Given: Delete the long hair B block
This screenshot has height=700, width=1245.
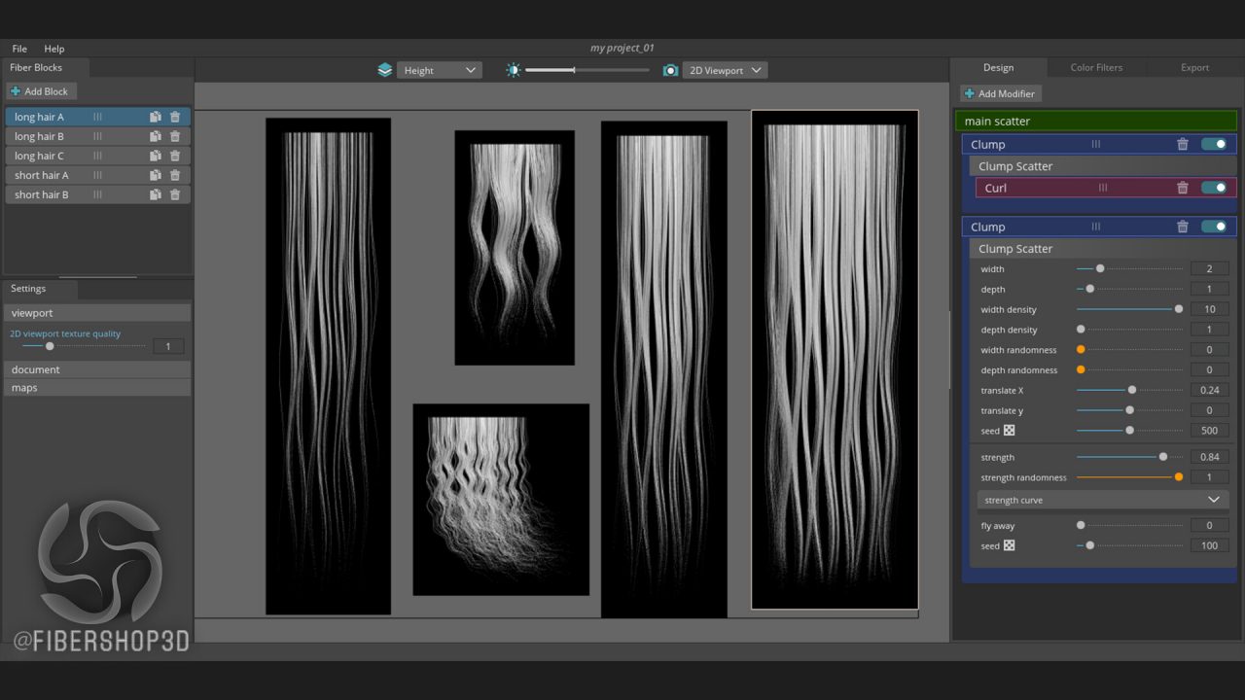Looking at the screenshot, I should click(175, 136).
